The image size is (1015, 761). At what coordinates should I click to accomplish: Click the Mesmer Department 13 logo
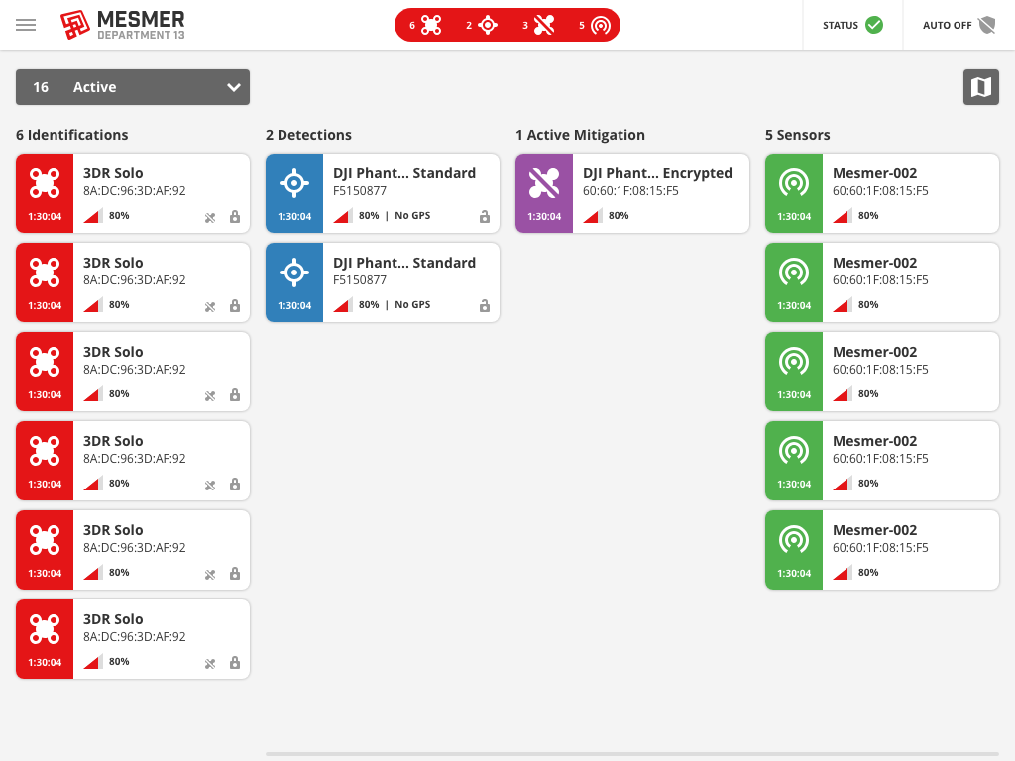(123, 25)
